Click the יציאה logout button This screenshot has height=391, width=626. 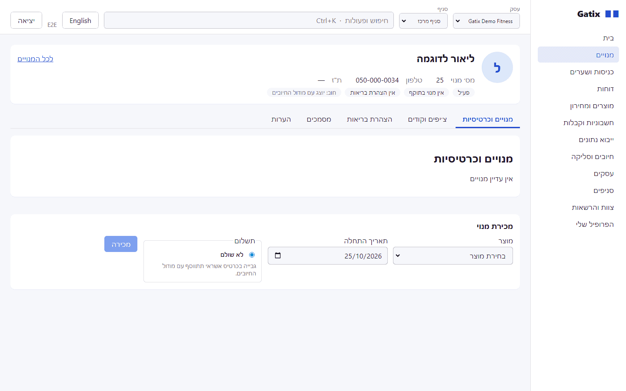[x=26, y=20]
